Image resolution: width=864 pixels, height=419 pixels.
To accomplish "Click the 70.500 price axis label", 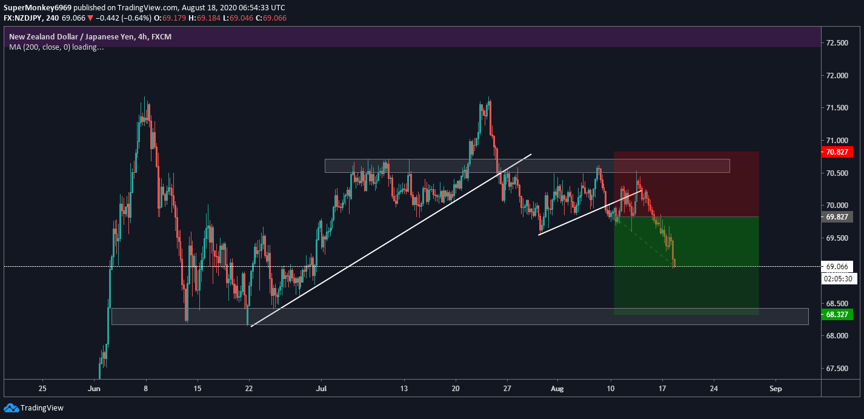I will pos(836,173).
